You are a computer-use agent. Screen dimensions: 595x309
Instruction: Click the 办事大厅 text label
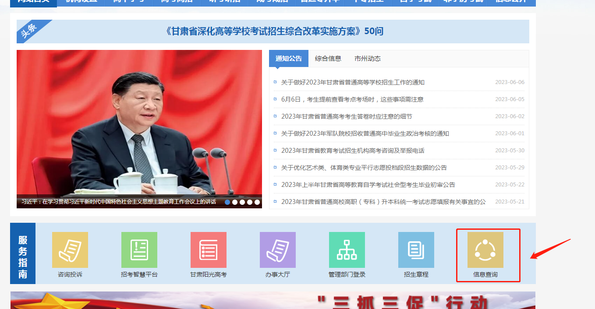pos(278,275)
